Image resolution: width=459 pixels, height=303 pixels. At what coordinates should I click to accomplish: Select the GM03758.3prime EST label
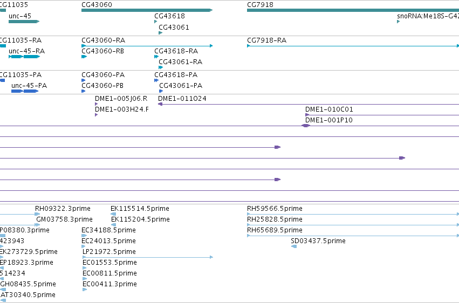click(64, 219)
